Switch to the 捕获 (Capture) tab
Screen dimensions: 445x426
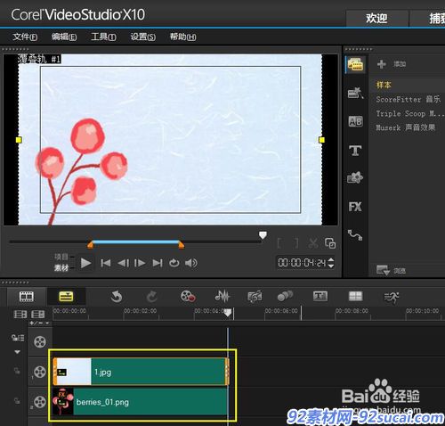(x=428, y=19)
